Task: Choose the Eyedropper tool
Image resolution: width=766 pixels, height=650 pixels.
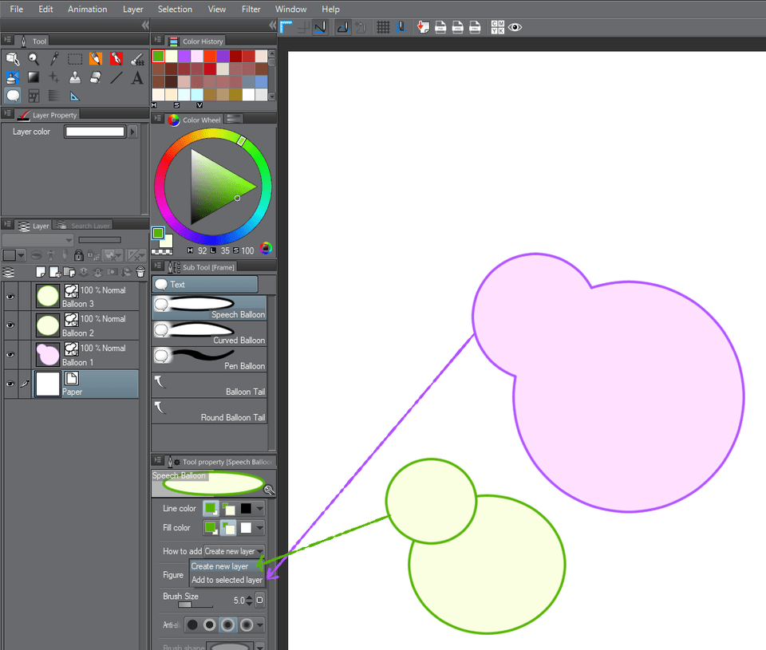Action: pos(54,58)
